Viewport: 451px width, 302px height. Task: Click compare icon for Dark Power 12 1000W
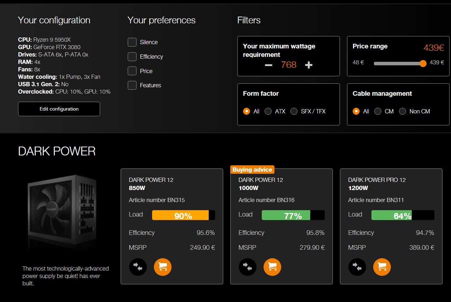[247, 267]
